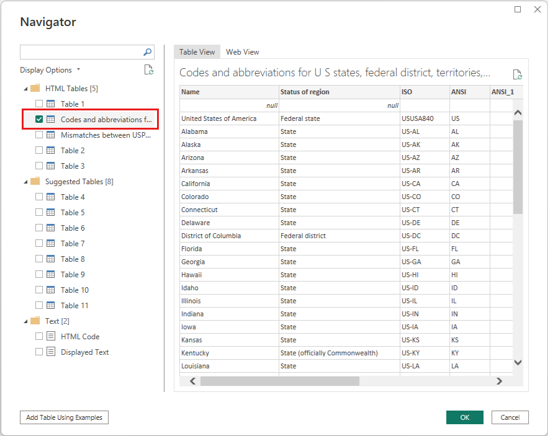This screenshot has width=548, height=436.
Task: Click table icon next to Table 7
Action: (x=51, y=243)
